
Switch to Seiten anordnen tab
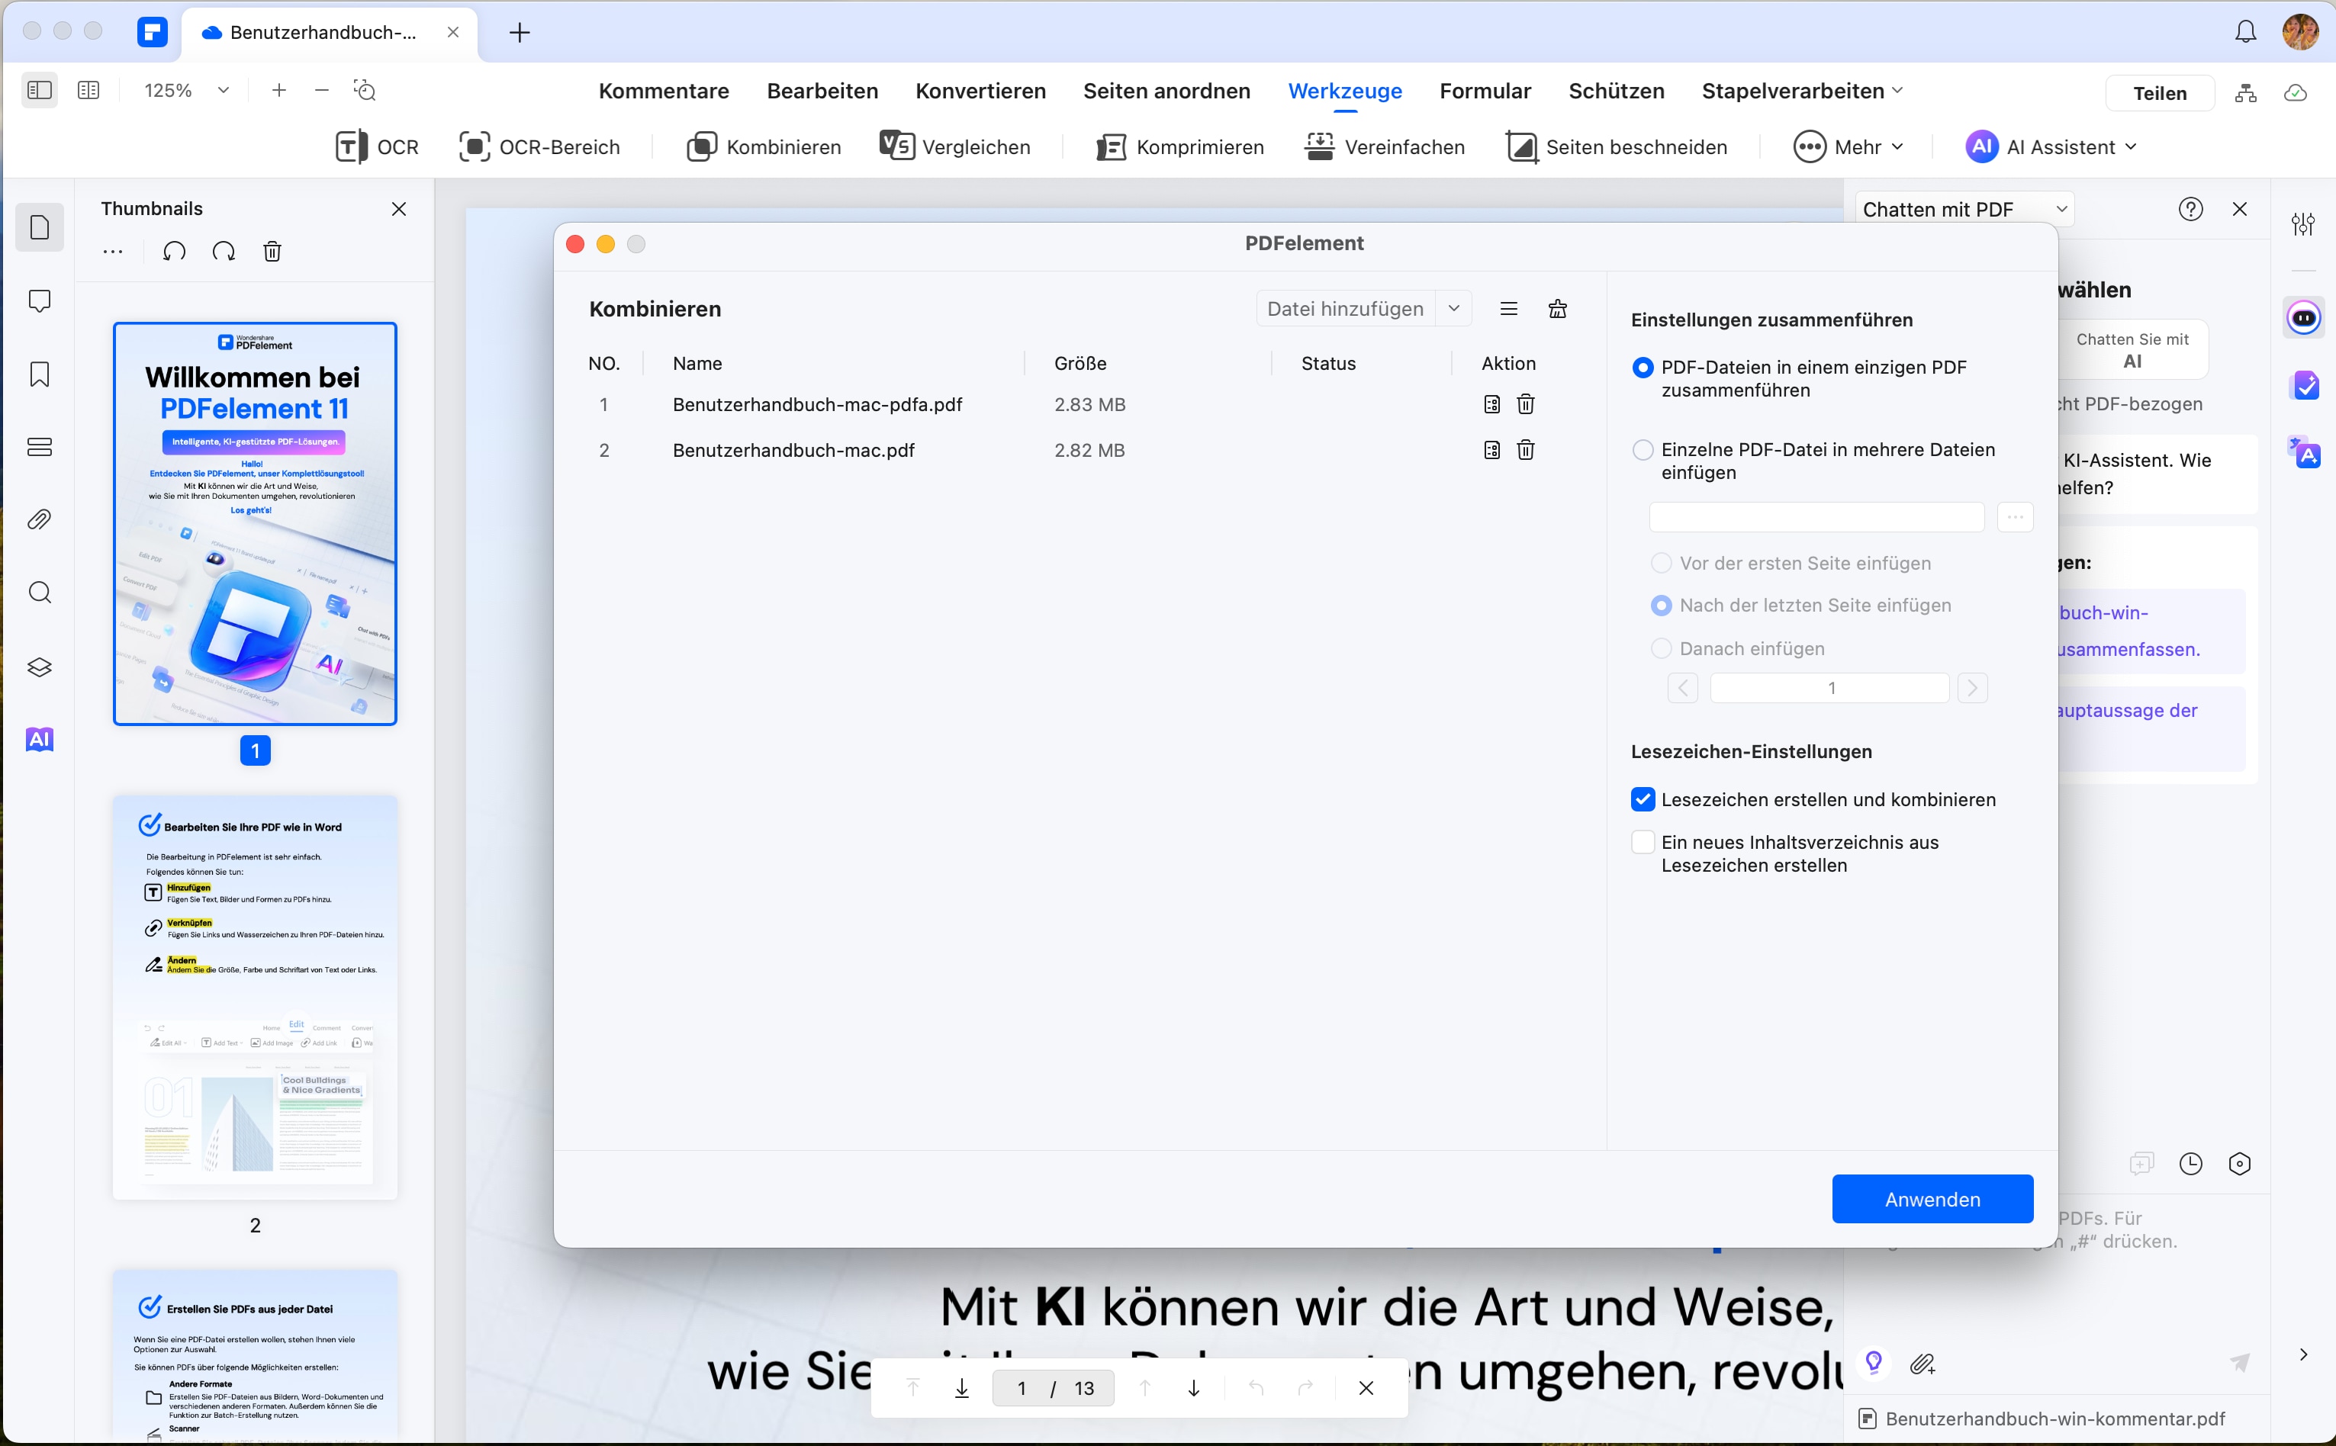[1167, 91]
